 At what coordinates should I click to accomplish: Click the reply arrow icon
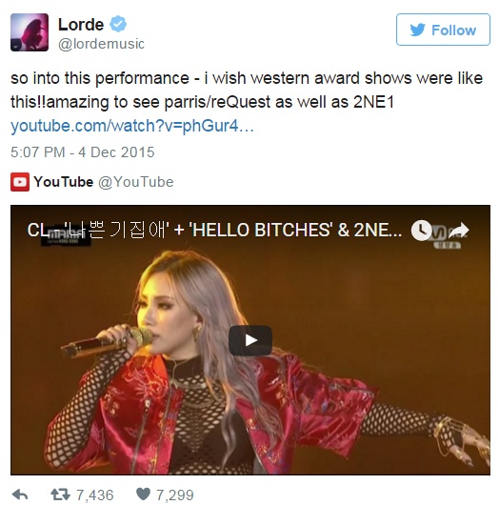point(20,495)
